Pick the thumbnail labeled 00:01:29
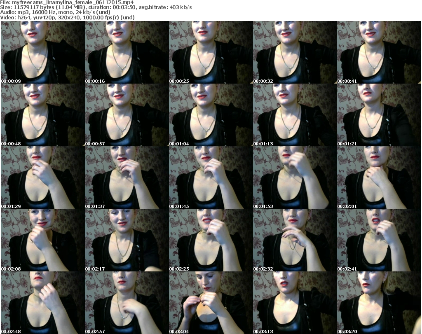Image resolution: width=422 pixels, height=334 pixels. click(x=43, y=178)
